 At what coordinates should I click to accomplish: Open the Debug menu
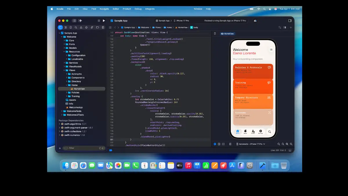pyautogui.click(x=138, y=9)
